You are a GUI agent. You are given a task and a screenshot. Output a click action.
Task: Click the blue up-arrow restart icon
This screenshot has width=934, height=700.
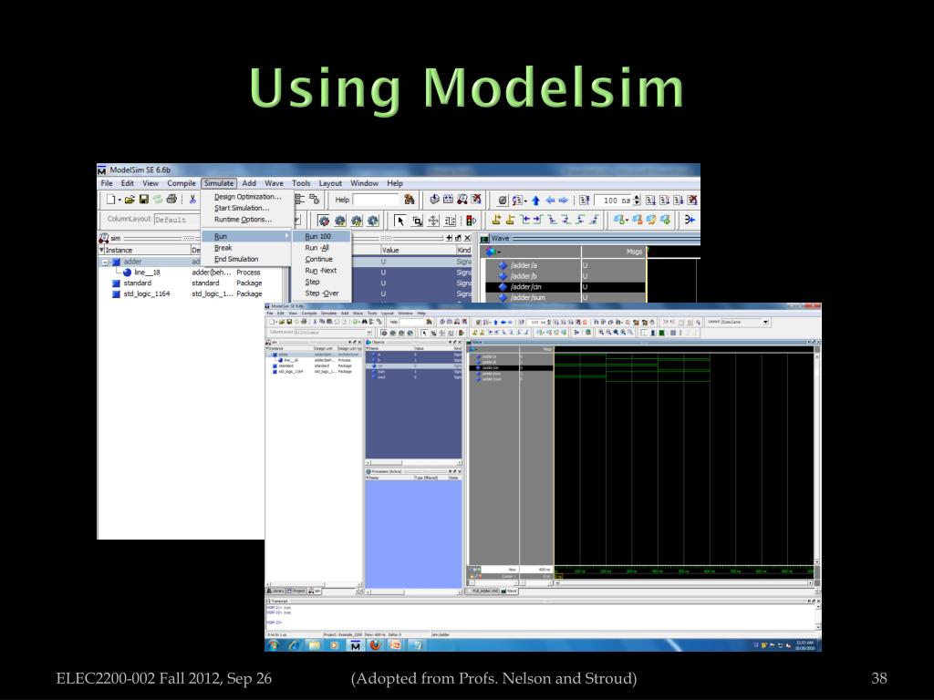[x=535, y=201]
